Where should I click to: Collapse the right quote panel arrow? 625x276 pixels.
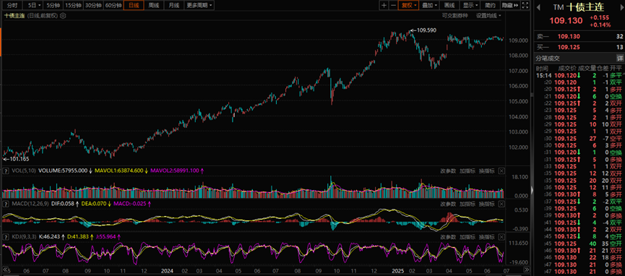click(531, 190)
